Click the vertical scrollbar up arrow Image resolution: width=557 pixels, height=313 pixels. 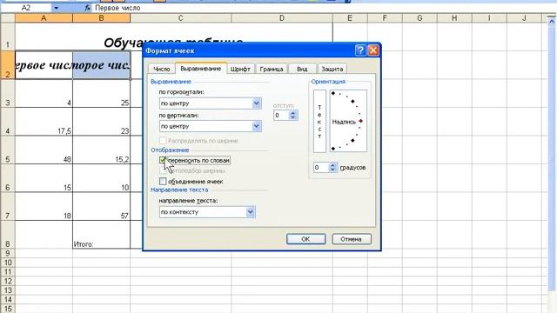[x=552, y=22]
